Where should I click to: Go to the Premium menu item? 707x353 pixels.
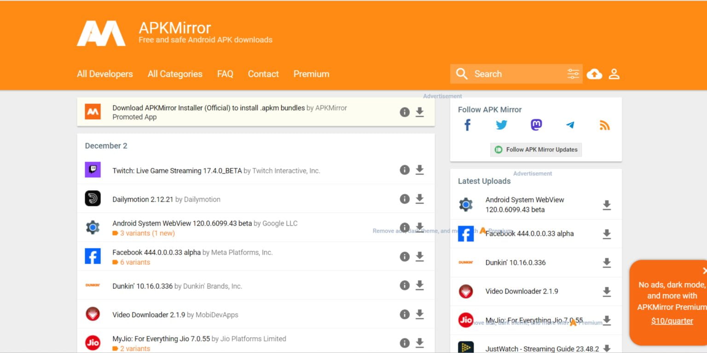(x=311, y=74)
